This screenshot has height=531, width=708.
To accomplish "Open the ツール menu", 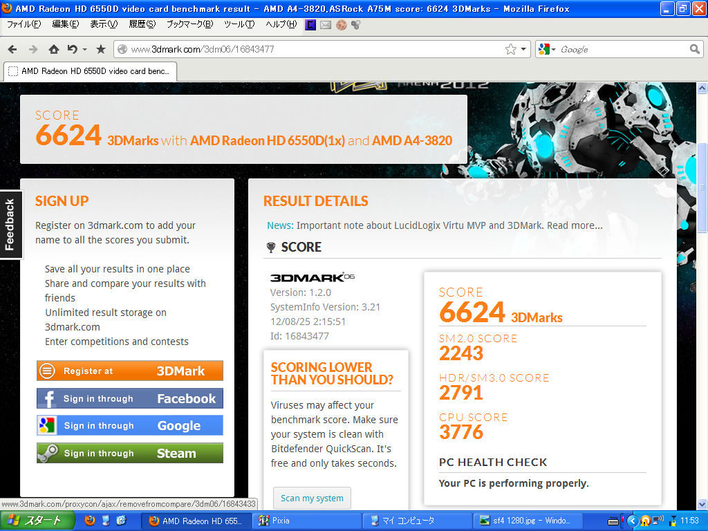I will click(x=239, y=24).
